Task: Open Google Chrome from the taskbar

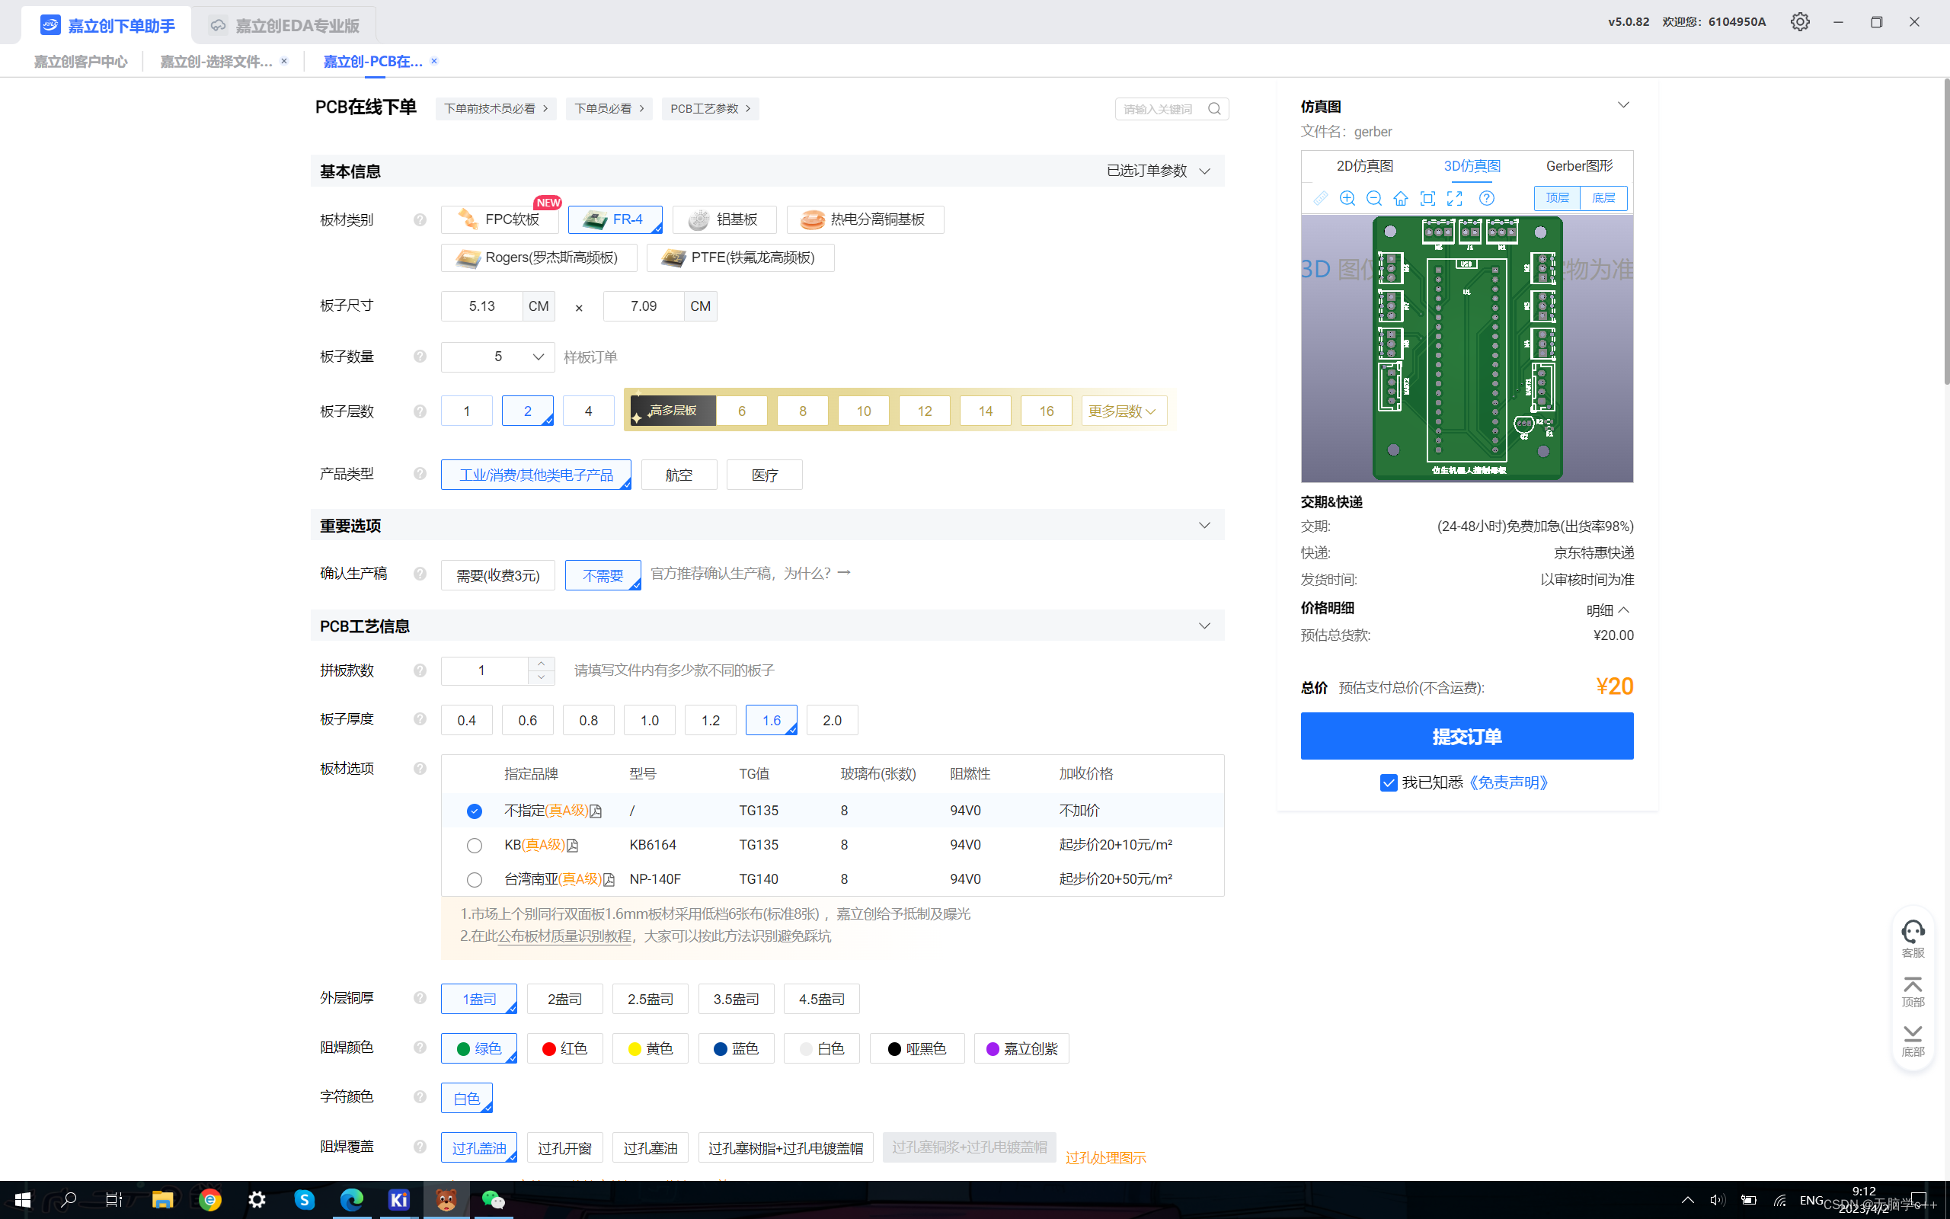Action: coord(209,1200)
